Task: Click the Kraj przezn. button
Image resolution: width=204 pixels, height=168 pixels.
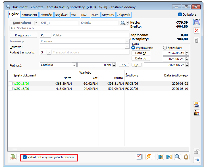Action: coord(23,35)
